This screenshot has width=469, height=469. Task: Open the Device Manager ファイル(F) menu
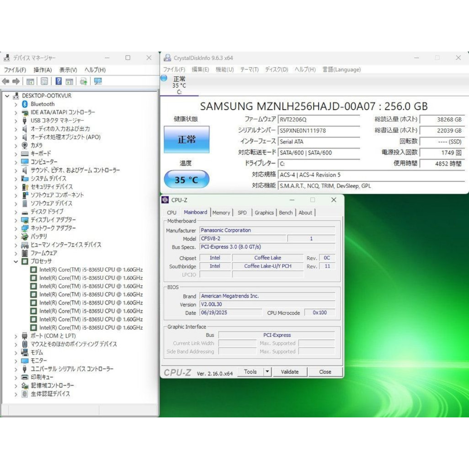(15, 70)
